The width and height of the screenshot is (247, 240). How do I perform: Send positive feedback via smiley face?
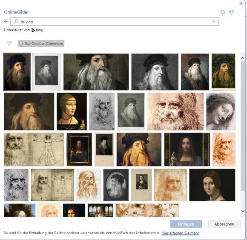point(223,12)
